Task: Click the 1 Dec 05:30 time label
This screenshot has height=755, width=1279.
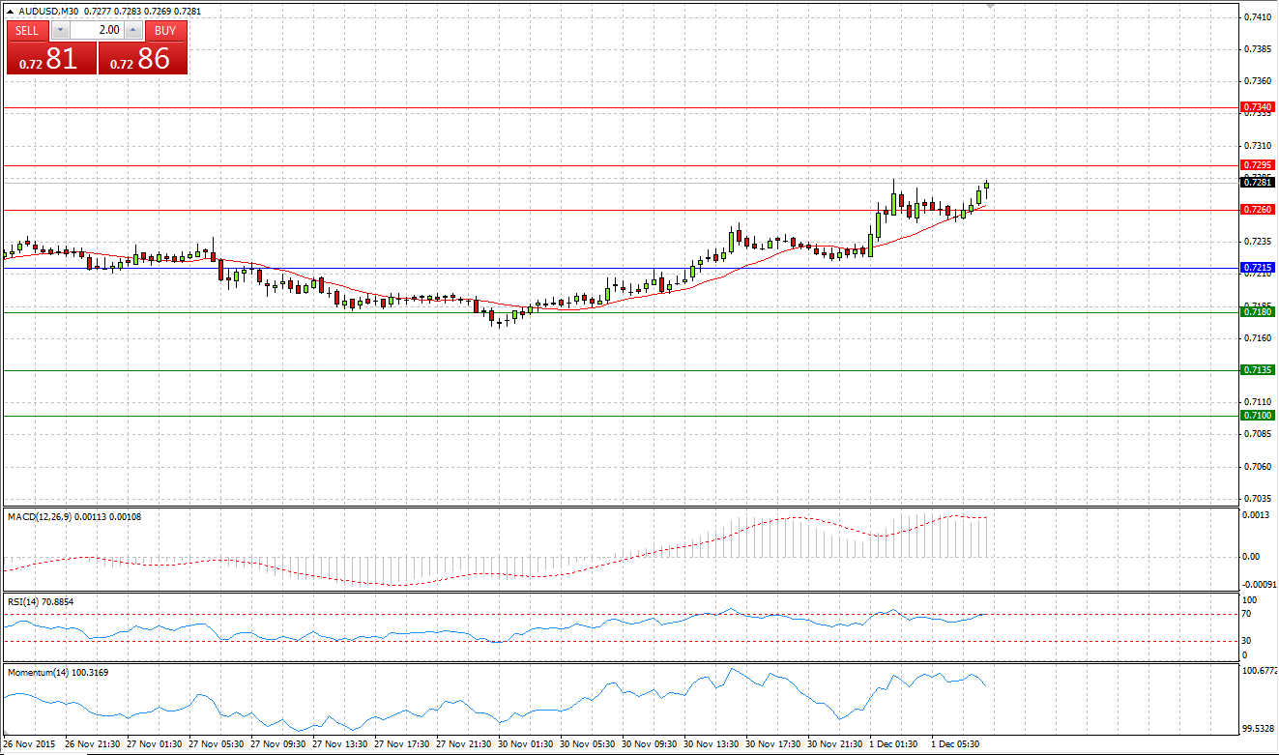Action: (x=956, y=745)
